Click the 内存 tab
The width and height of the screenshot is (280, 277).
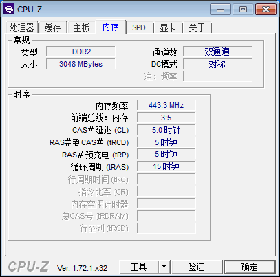pyautogui.click(x=111, y=27)
